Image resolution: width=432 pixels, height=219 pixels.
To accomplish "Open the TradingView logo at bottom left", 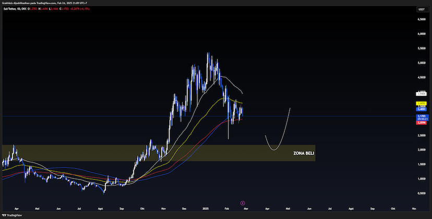I will (12, 215).
